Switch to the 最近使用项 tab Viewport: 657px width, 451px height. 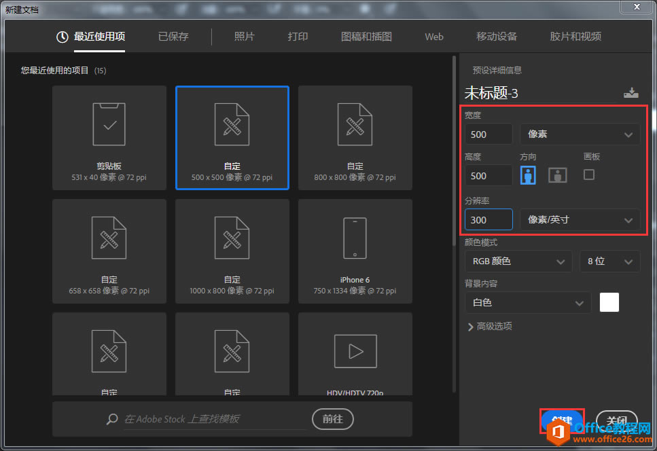tap(99, 37)
